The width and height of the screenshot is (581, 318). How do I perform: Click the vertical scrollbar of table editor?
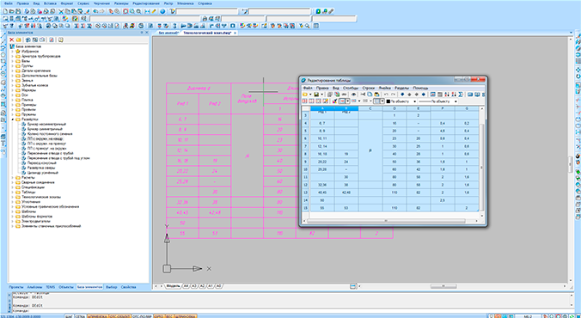point(481,163)
